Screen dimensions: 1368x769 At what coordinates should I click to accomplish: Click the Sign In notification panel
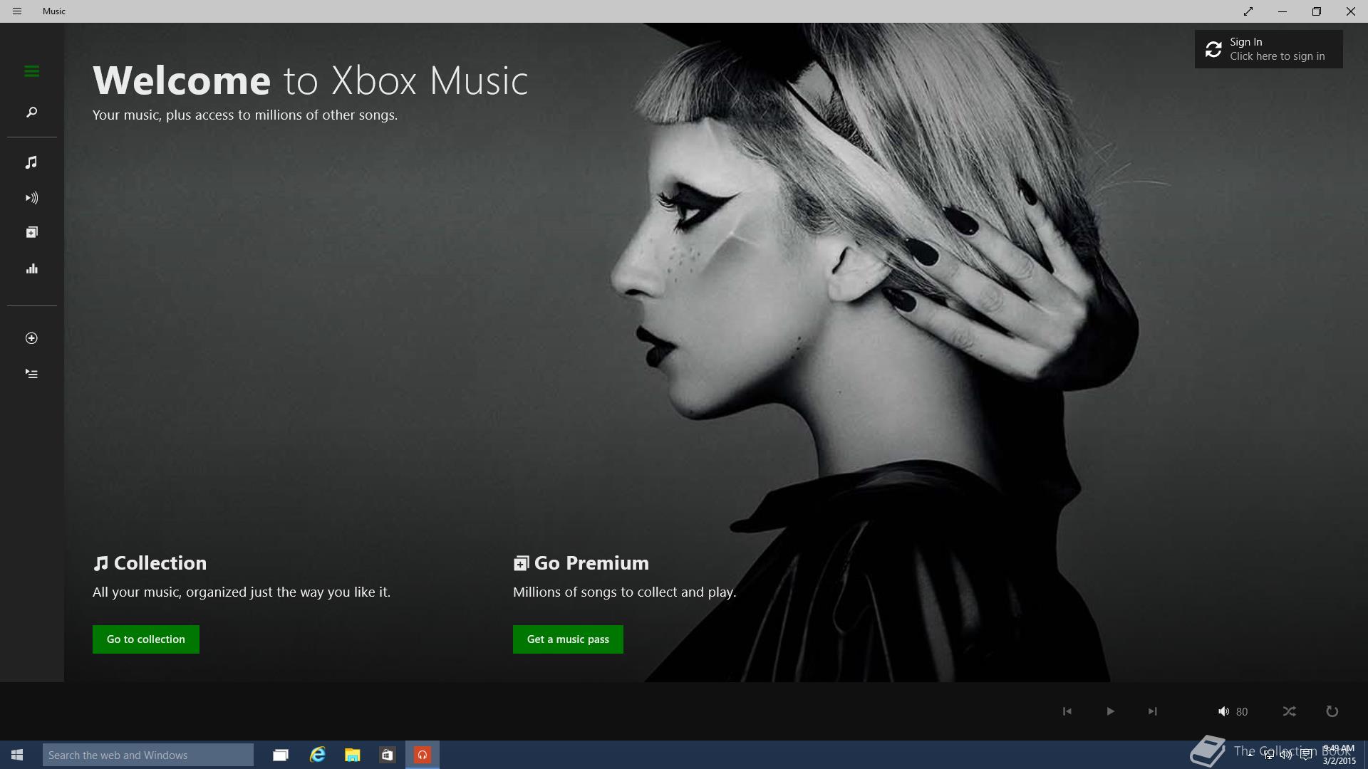tap(1268, 49)
